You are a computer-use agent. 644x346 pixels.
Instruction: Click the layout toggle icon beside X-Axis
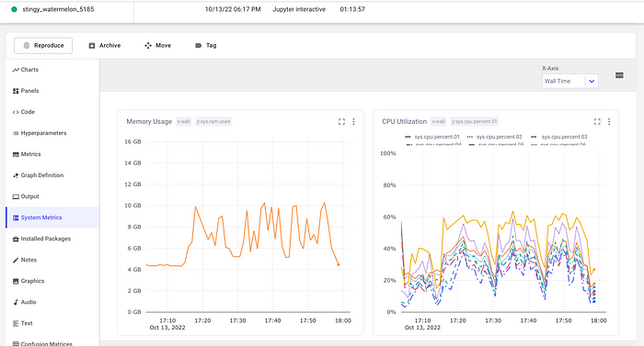[x=619, y=75]
